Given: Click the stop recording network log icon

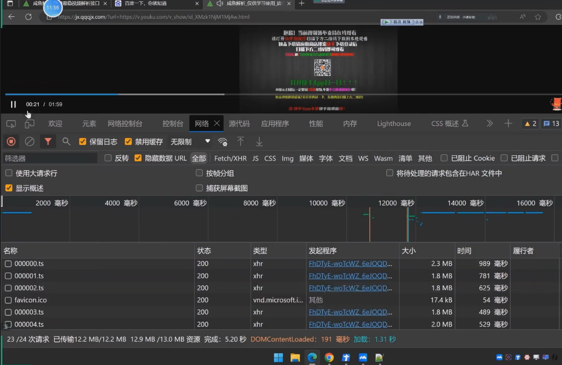Looking at the screenshot, I should pos(12,142).
